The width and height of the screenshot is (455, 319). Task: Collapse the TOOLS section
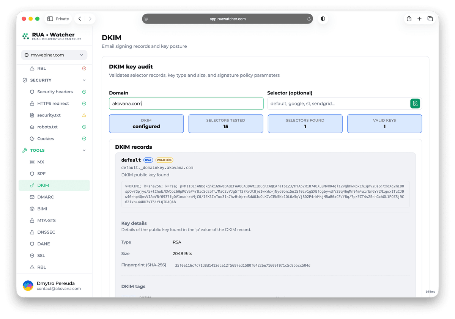pos(54,150)
